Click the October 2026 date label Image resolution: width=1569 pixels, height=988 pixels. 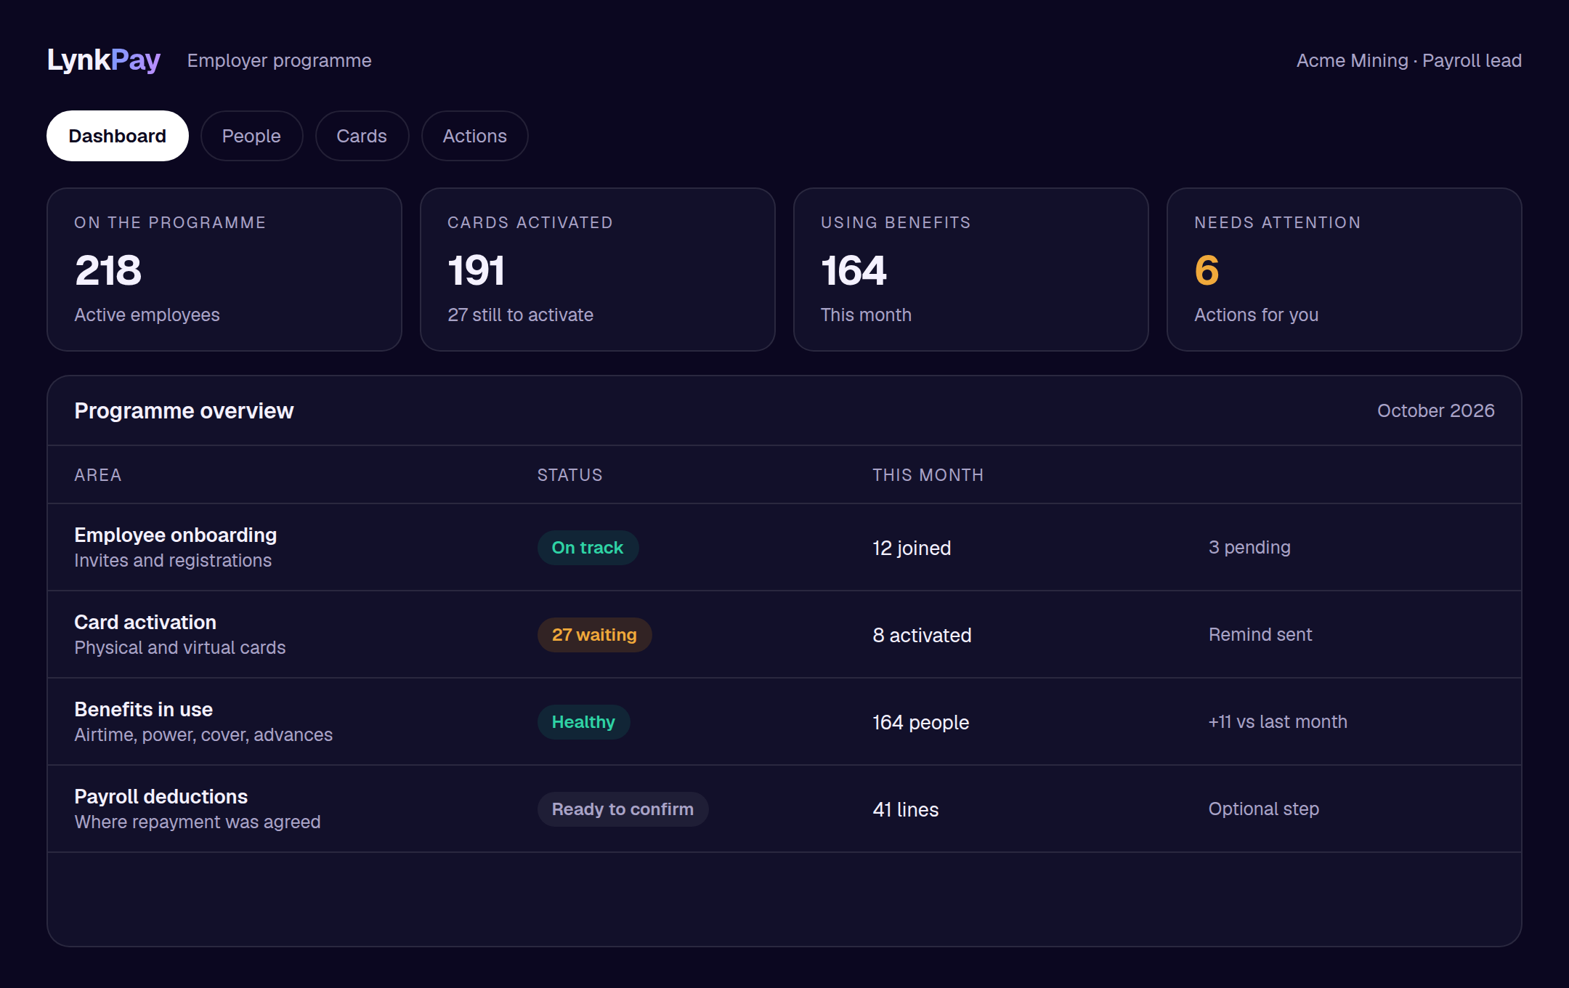click(1435, 410)
